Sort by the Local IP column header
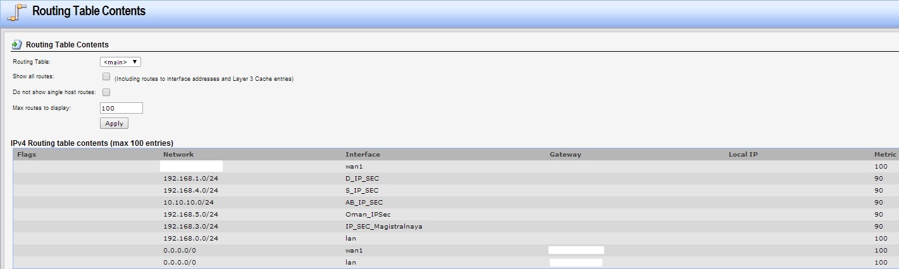899x269 pixels. tap(743, 154)
